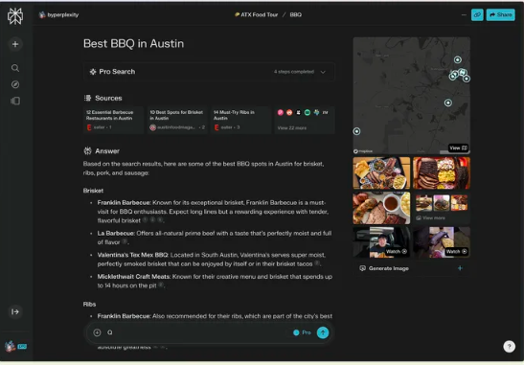Viewport: 524px width, 365px height.
Task: Click 'Micklethwait Craft Meats' entry
Action: (x=134, y=277)
